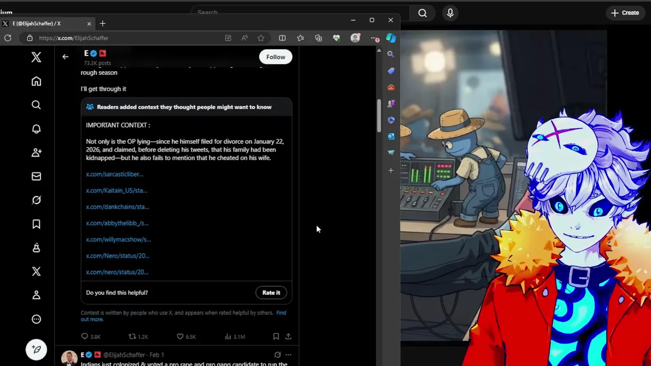Open Premium X icon in sidebar
Viewport: 651px width, 366px height.
point(36,271)
